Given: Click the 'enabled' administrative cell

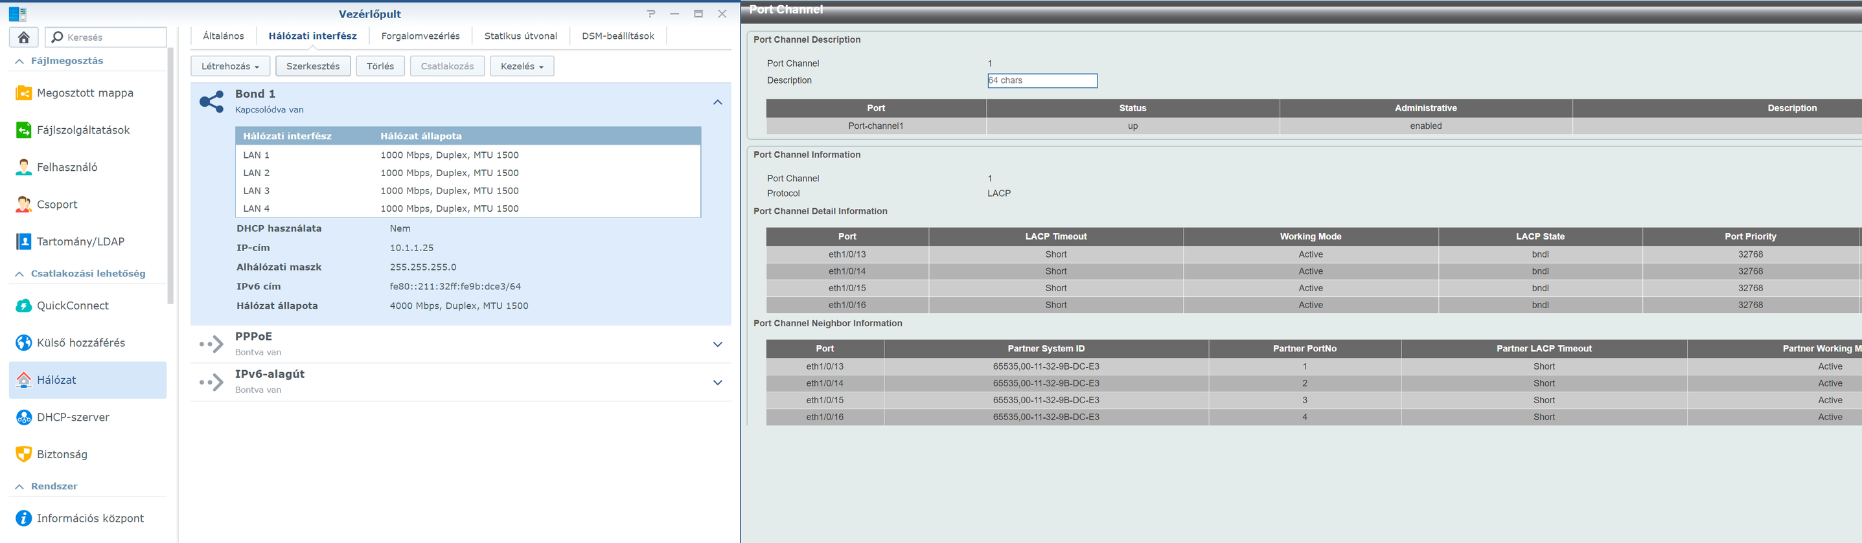Looking at the screenshot, I should pyautogui.click(x=1425, y=126).
